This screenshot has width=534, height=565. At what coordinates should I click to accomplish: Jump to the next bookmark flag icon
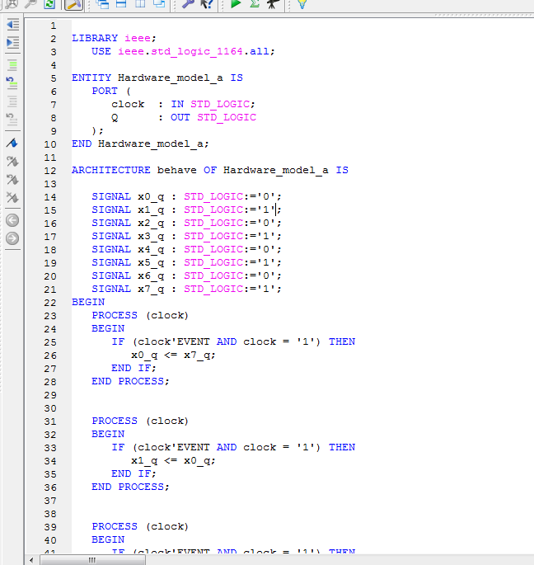point(12,161)
